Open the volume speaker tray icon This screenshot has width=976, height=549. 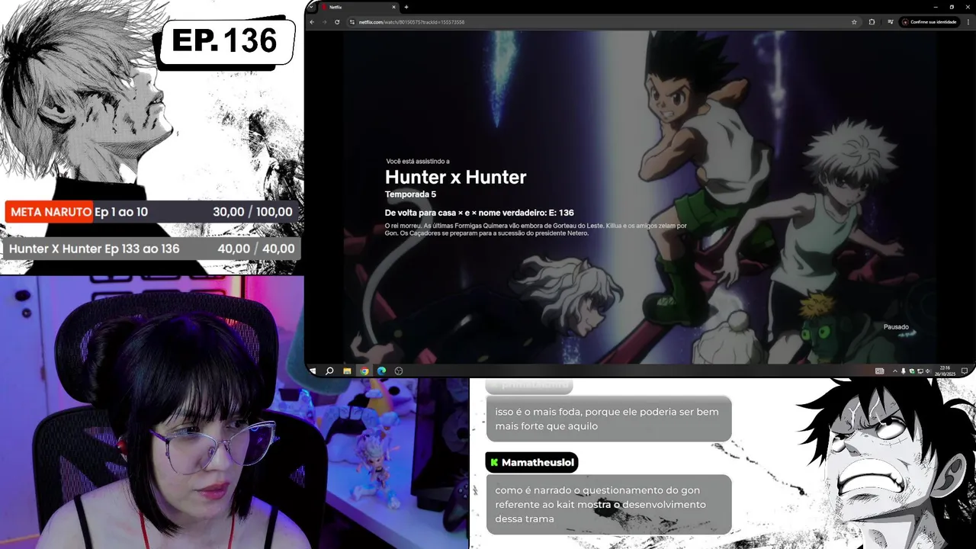pyautogui.click(x=928, y=371)
